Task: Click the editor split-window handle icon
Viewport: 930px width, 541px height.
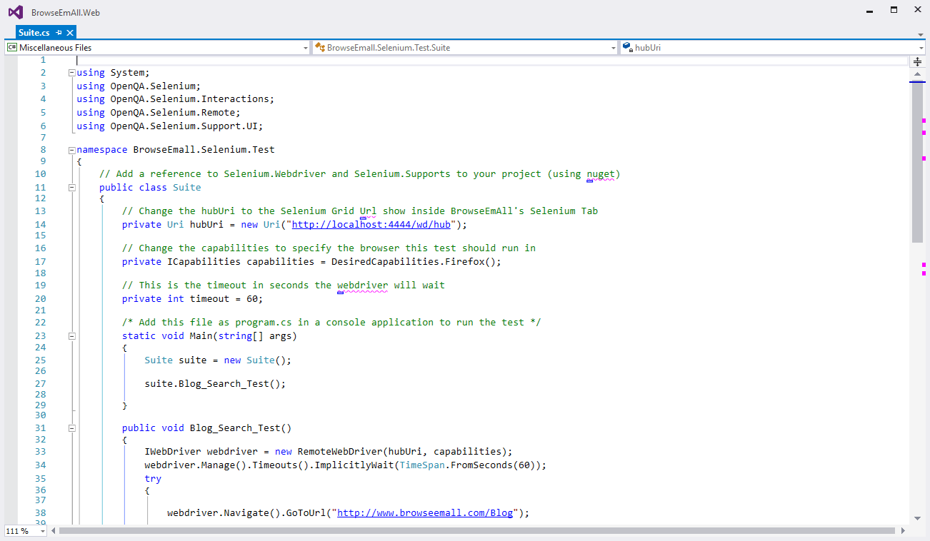Action: 917,61
